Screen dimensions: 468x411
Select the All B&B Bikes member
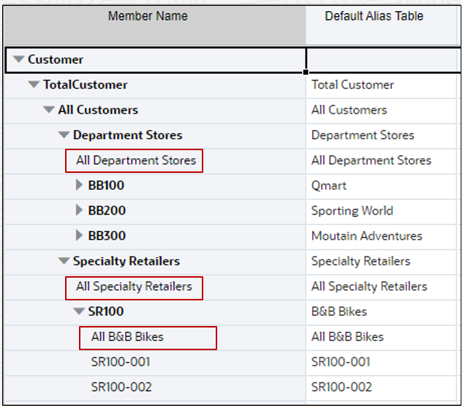127,337
